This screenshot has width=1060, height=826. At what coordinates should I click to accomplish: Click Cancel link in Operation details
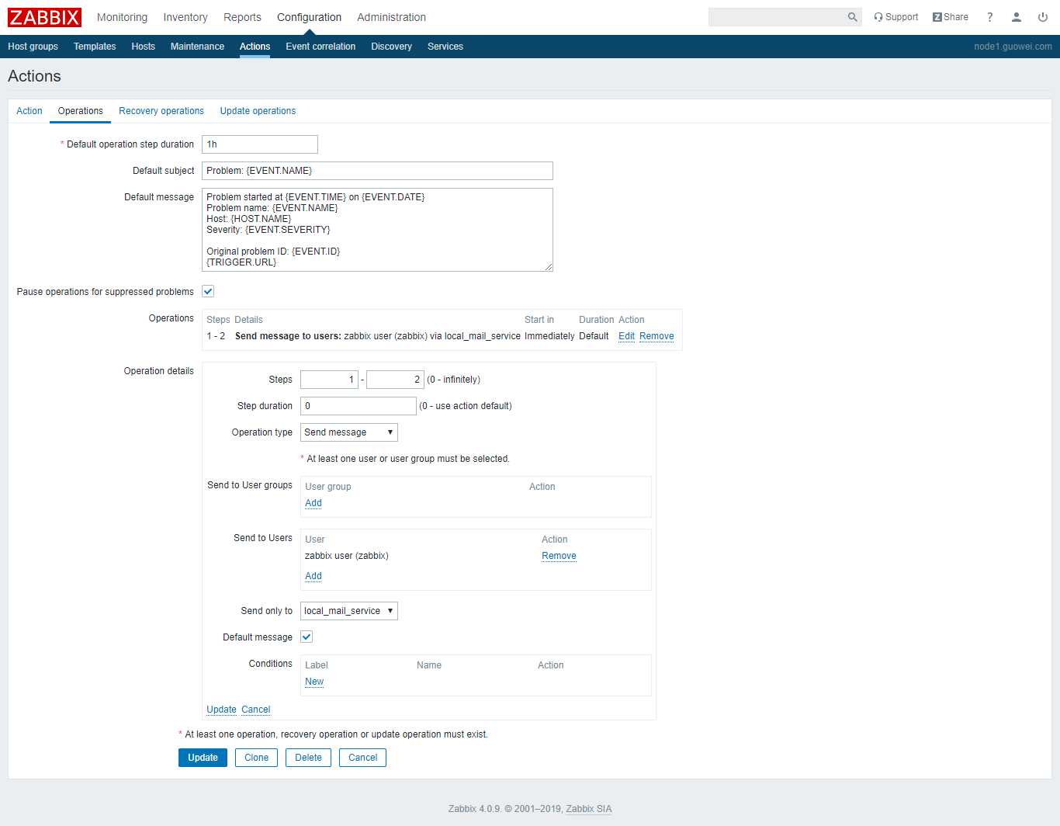tap(255, 710)
